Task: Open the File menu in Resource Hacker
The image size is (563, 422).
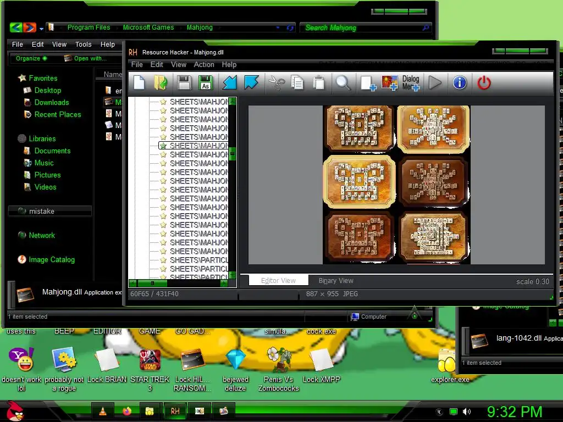Action: click(137, 65)
